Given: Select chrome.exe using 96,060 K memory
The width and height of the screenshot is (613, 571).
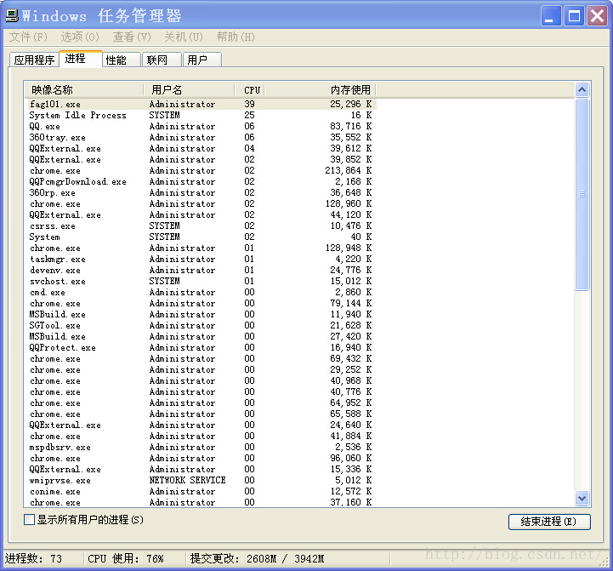Looking at the screenshot, I should coord(200,458).
